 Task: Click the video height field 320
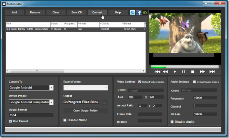click(156, 97)
